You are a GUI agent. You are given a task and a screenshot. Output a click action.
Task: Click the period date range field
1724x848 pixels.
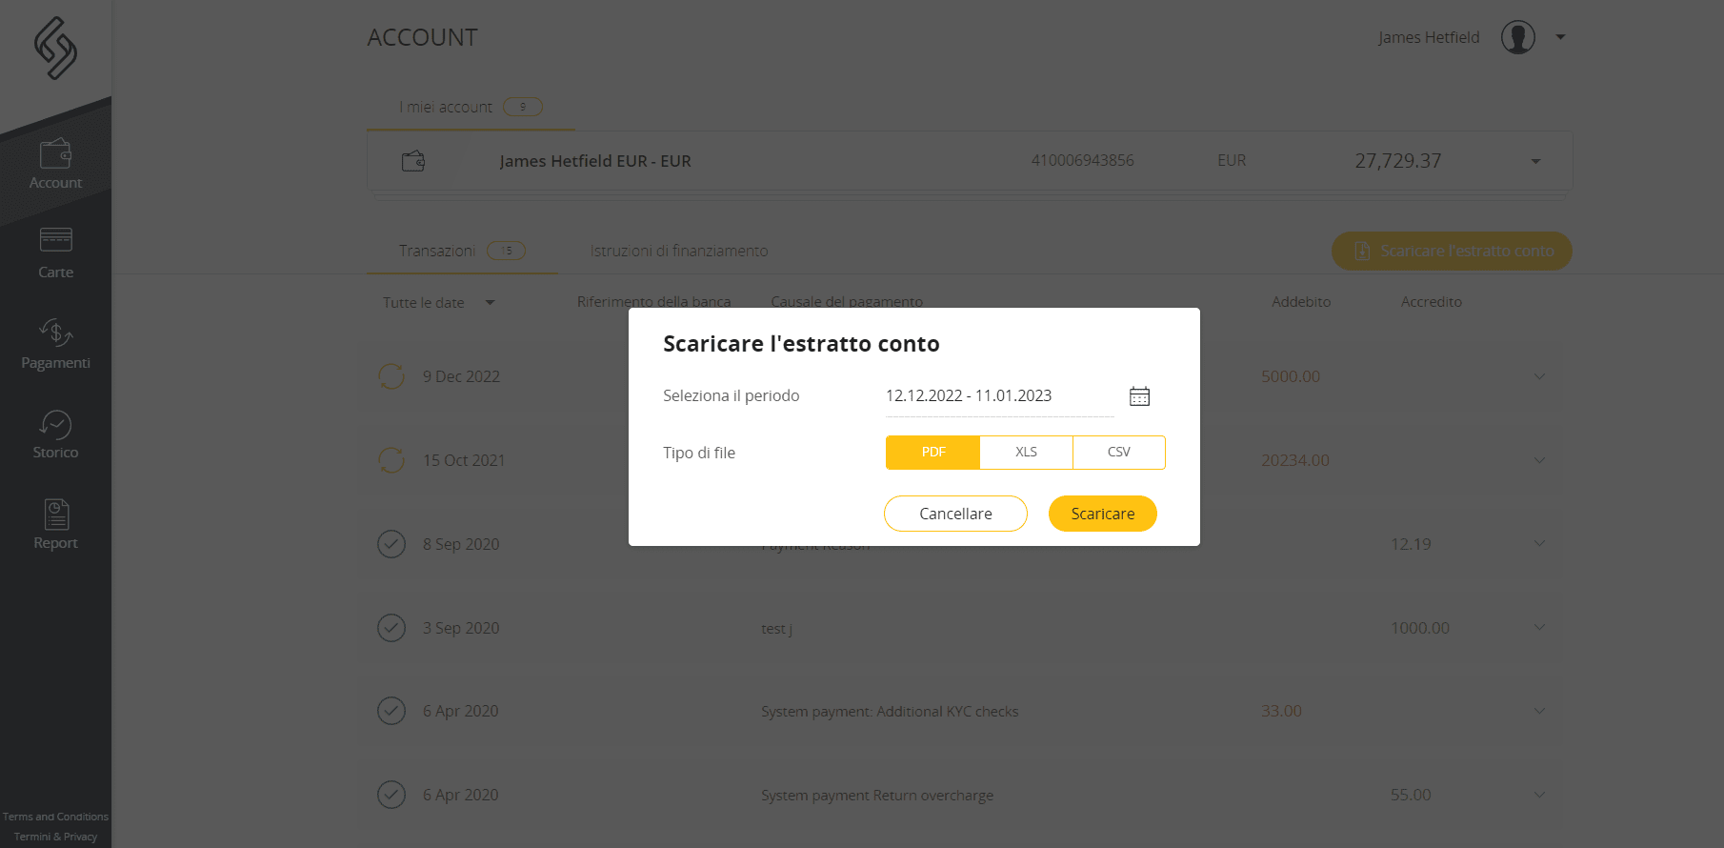998,396
